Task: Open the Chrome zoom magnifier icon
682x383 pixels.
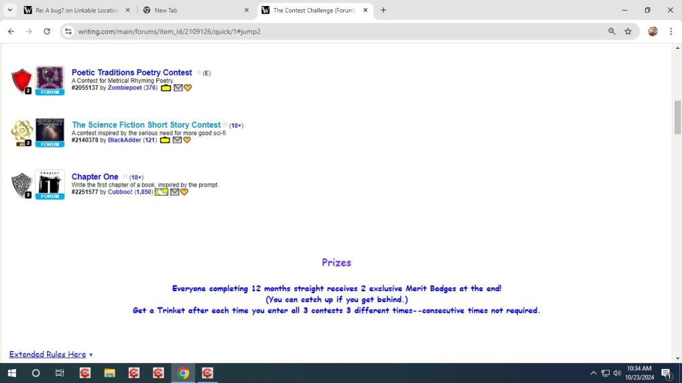Action: [612, 31]
